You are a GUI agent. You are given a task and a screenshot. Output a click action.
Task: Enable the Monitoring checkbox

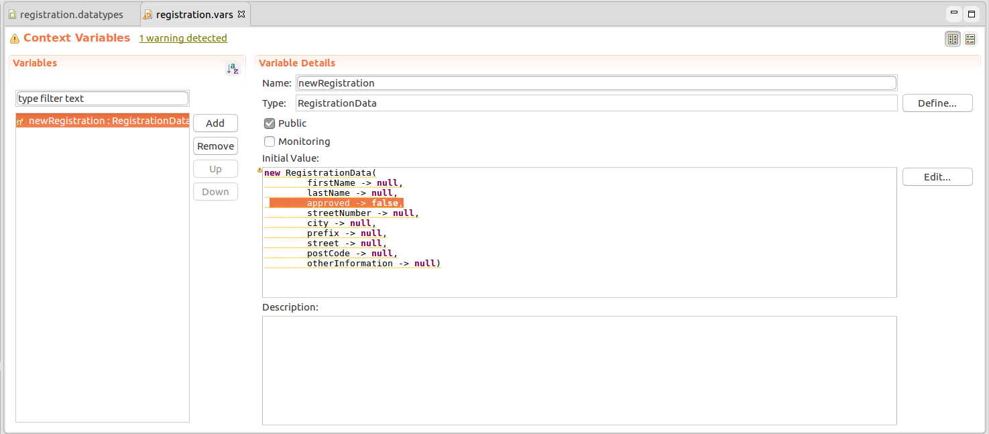point(270,142)
